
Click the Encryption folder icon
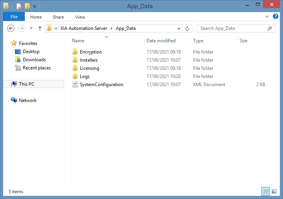75,52
